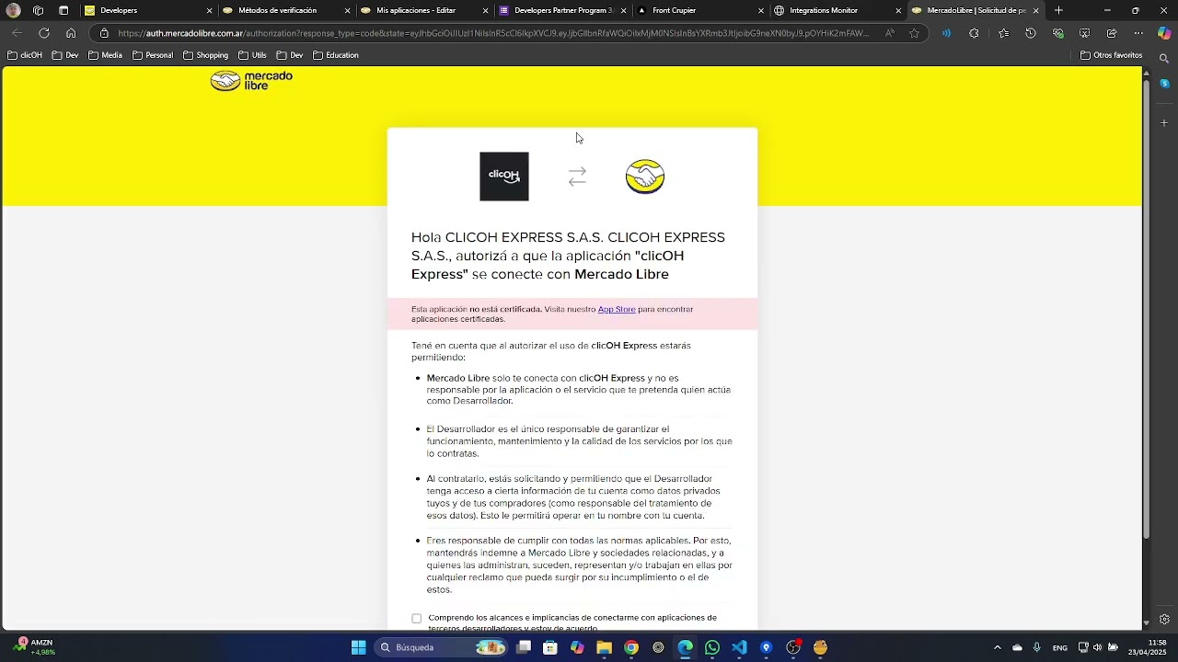
Task: Open the Developers Partner Program tab
Action: click(x=563, y=11)
